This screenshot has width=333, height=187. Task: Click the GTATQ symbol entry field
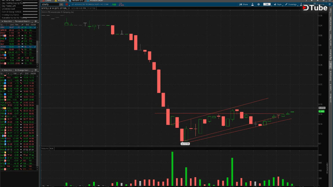50,5
